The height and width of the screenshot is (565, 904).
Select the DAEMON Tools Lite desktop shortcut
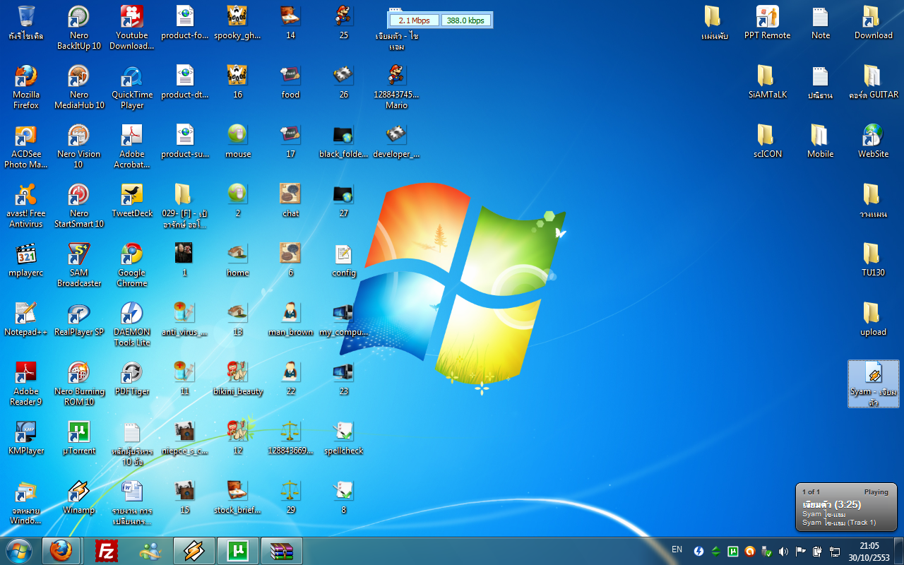[x=132, y=323]
